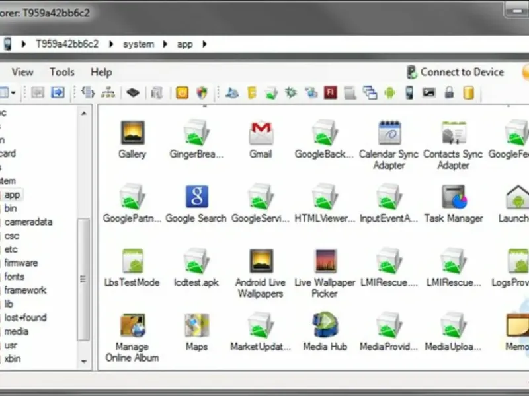Select the firmware folder in tree

(21, 263)
